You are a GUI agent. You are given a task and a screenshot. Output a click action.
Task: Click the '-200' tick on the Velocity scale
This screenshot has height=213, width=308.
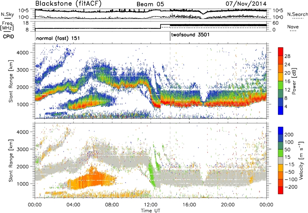(291, 187)
